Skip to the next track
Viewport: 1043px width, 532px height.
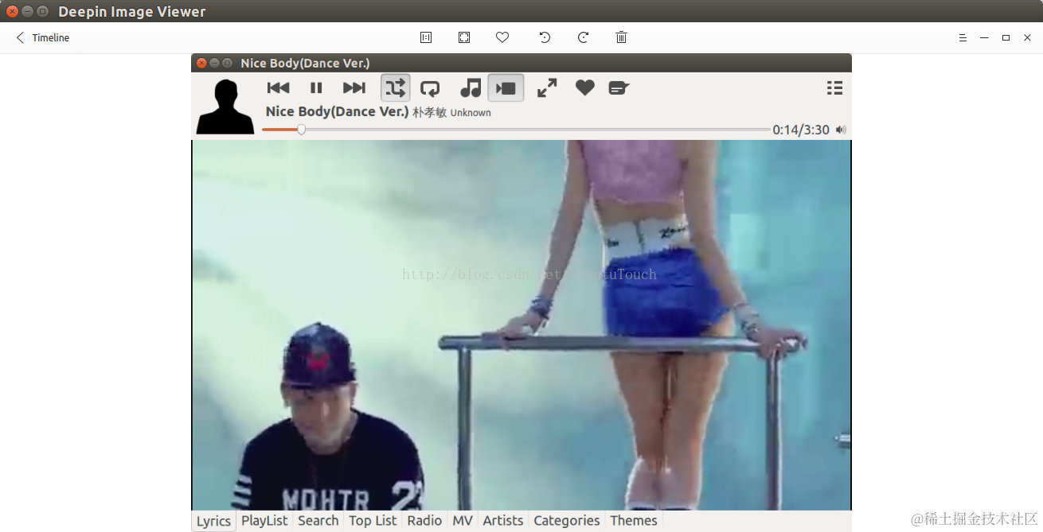pyautogui.click(x=354, y=88)
